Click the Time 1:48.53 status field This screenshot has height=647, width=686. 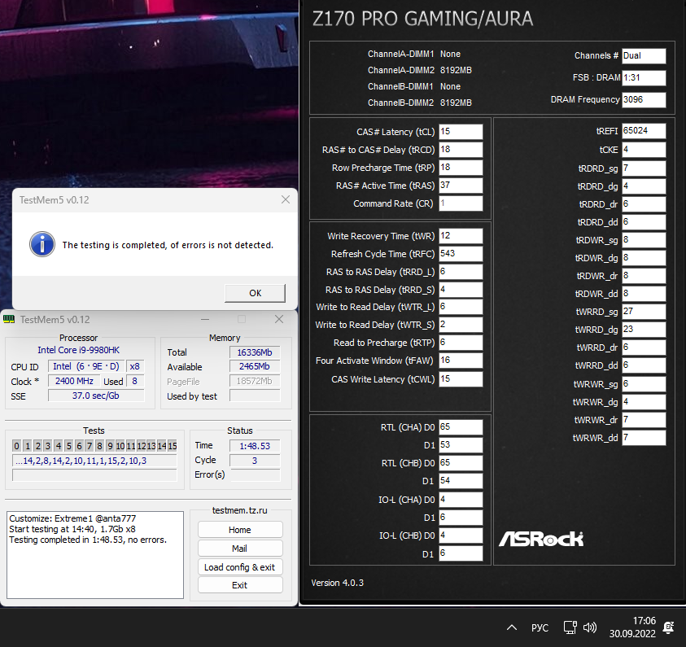coord(255,446)
